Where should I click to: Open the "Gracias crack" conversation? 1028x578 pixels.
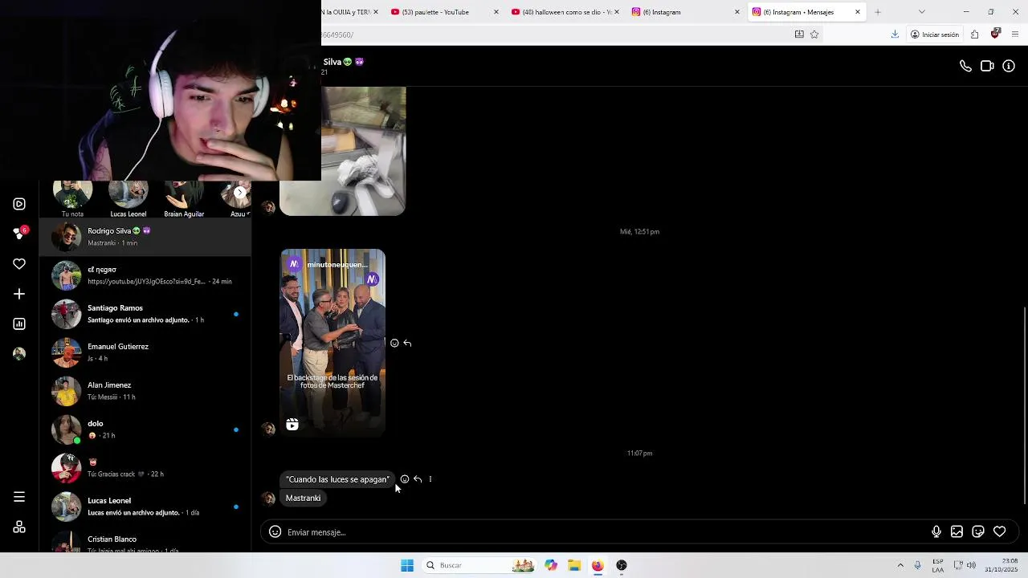[x=145, y=468]
